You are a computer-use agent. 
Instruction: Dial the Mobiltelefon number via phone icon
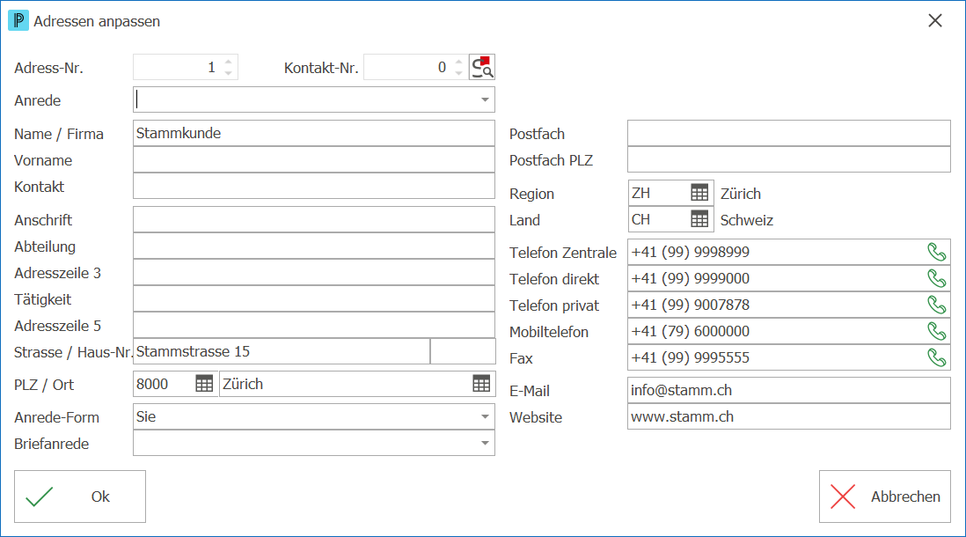[936, 331]
